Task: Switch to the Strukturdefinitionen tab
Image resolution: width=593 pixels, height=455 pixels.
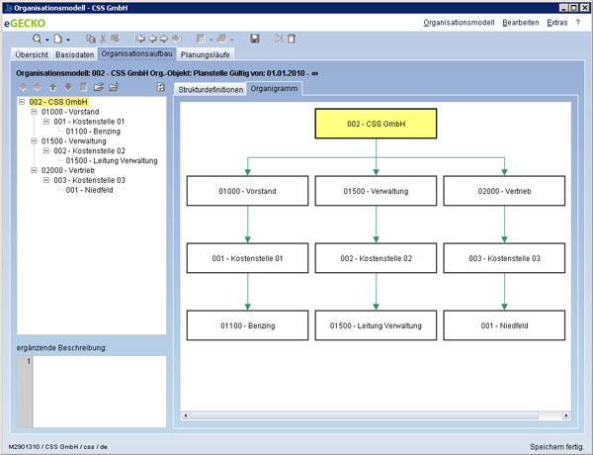Action: 210,89
